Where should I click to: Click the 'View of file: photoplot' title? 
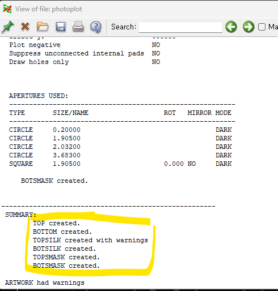[x=49, y=9]
